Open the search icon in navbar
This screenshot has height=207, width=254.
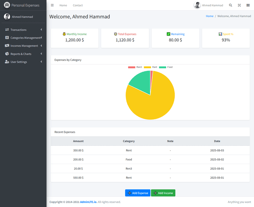pyautogui.click(x=231, y=5)
